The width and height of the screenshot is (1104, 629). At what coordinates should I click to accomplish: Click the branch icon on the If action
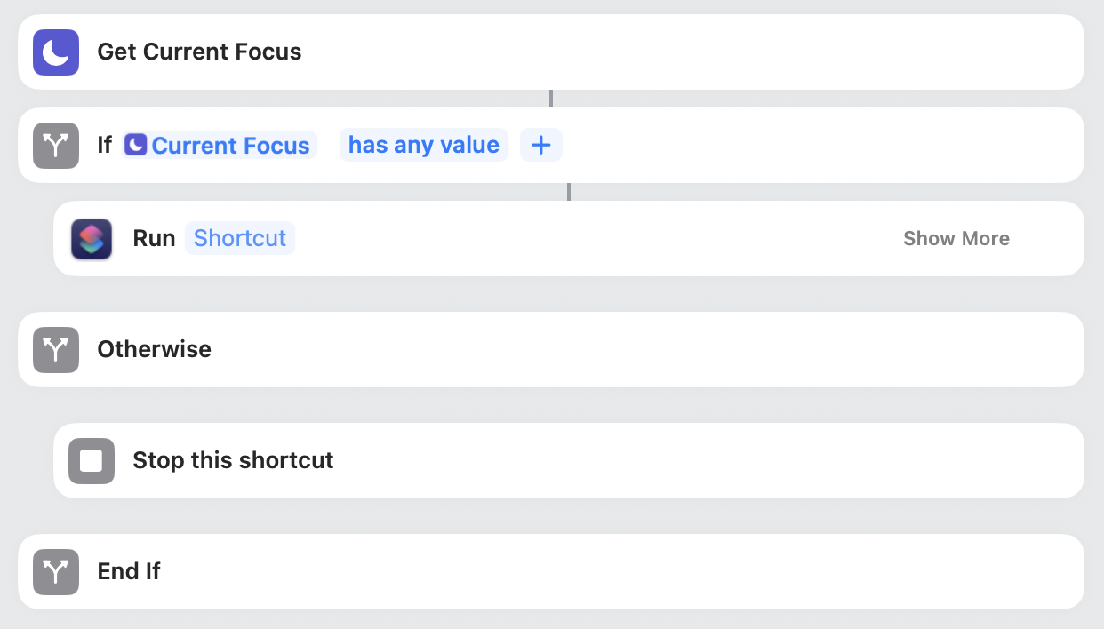[x=56, y=146]
